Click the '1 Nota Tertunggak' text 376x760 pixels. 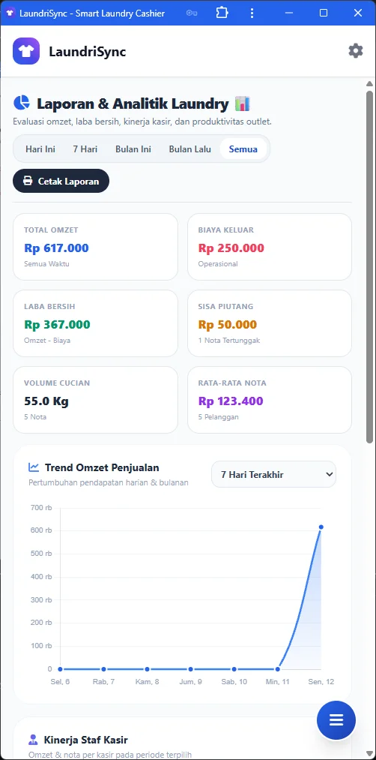click(229, 341)
